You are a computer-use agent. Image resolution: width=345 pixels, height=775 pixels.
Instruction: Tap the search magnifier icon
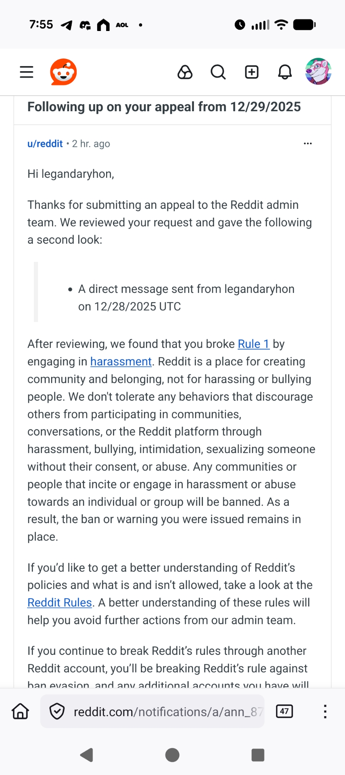(218, 72)
